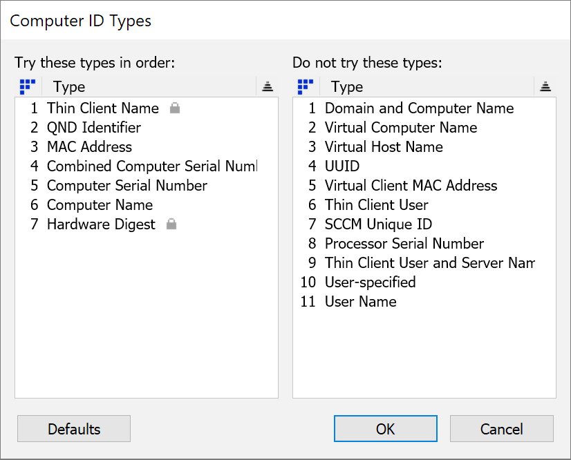Click the sort icon on the right Type header
This screenshot has height=460, width=571.
point(545,86)
